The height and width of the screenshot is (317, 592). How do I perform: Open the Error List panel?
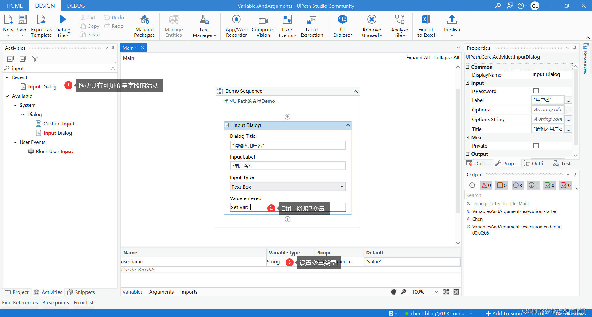(84, 303)
